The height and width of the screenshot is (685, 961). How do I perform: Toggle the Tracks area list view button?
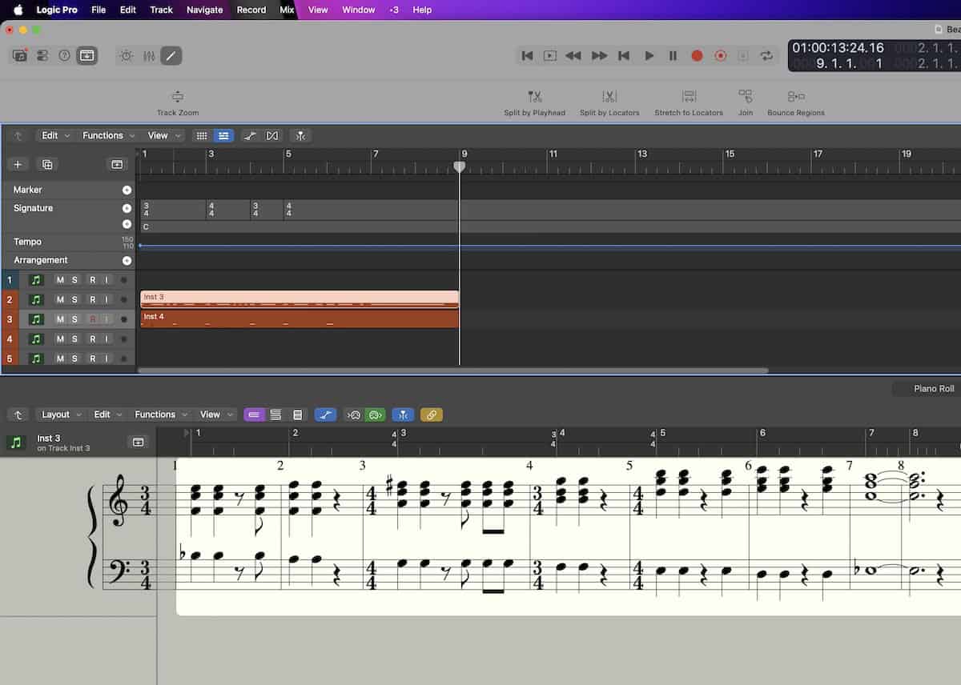click(223, 136)
